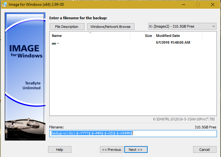Screen dimensions: 221x157
Task: Click the K:\DH87RL10\2016-5-1\Win10Pro path text
Action: 184,119
